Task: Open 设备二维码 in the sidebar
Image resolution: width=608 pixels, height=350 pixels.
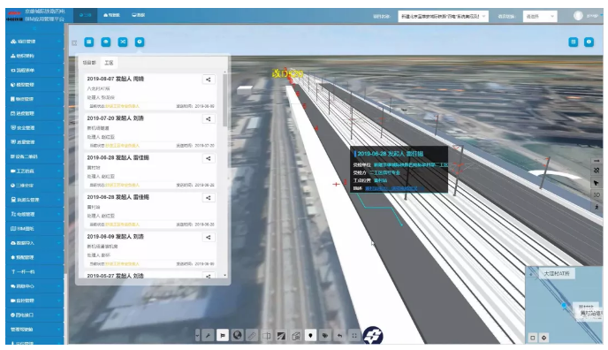Action: point(34,156)
